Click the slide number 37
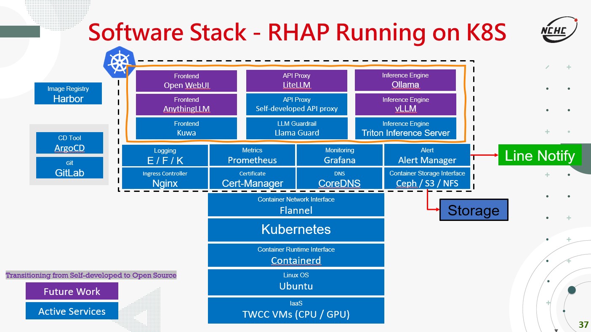 [x=583, y=325]
